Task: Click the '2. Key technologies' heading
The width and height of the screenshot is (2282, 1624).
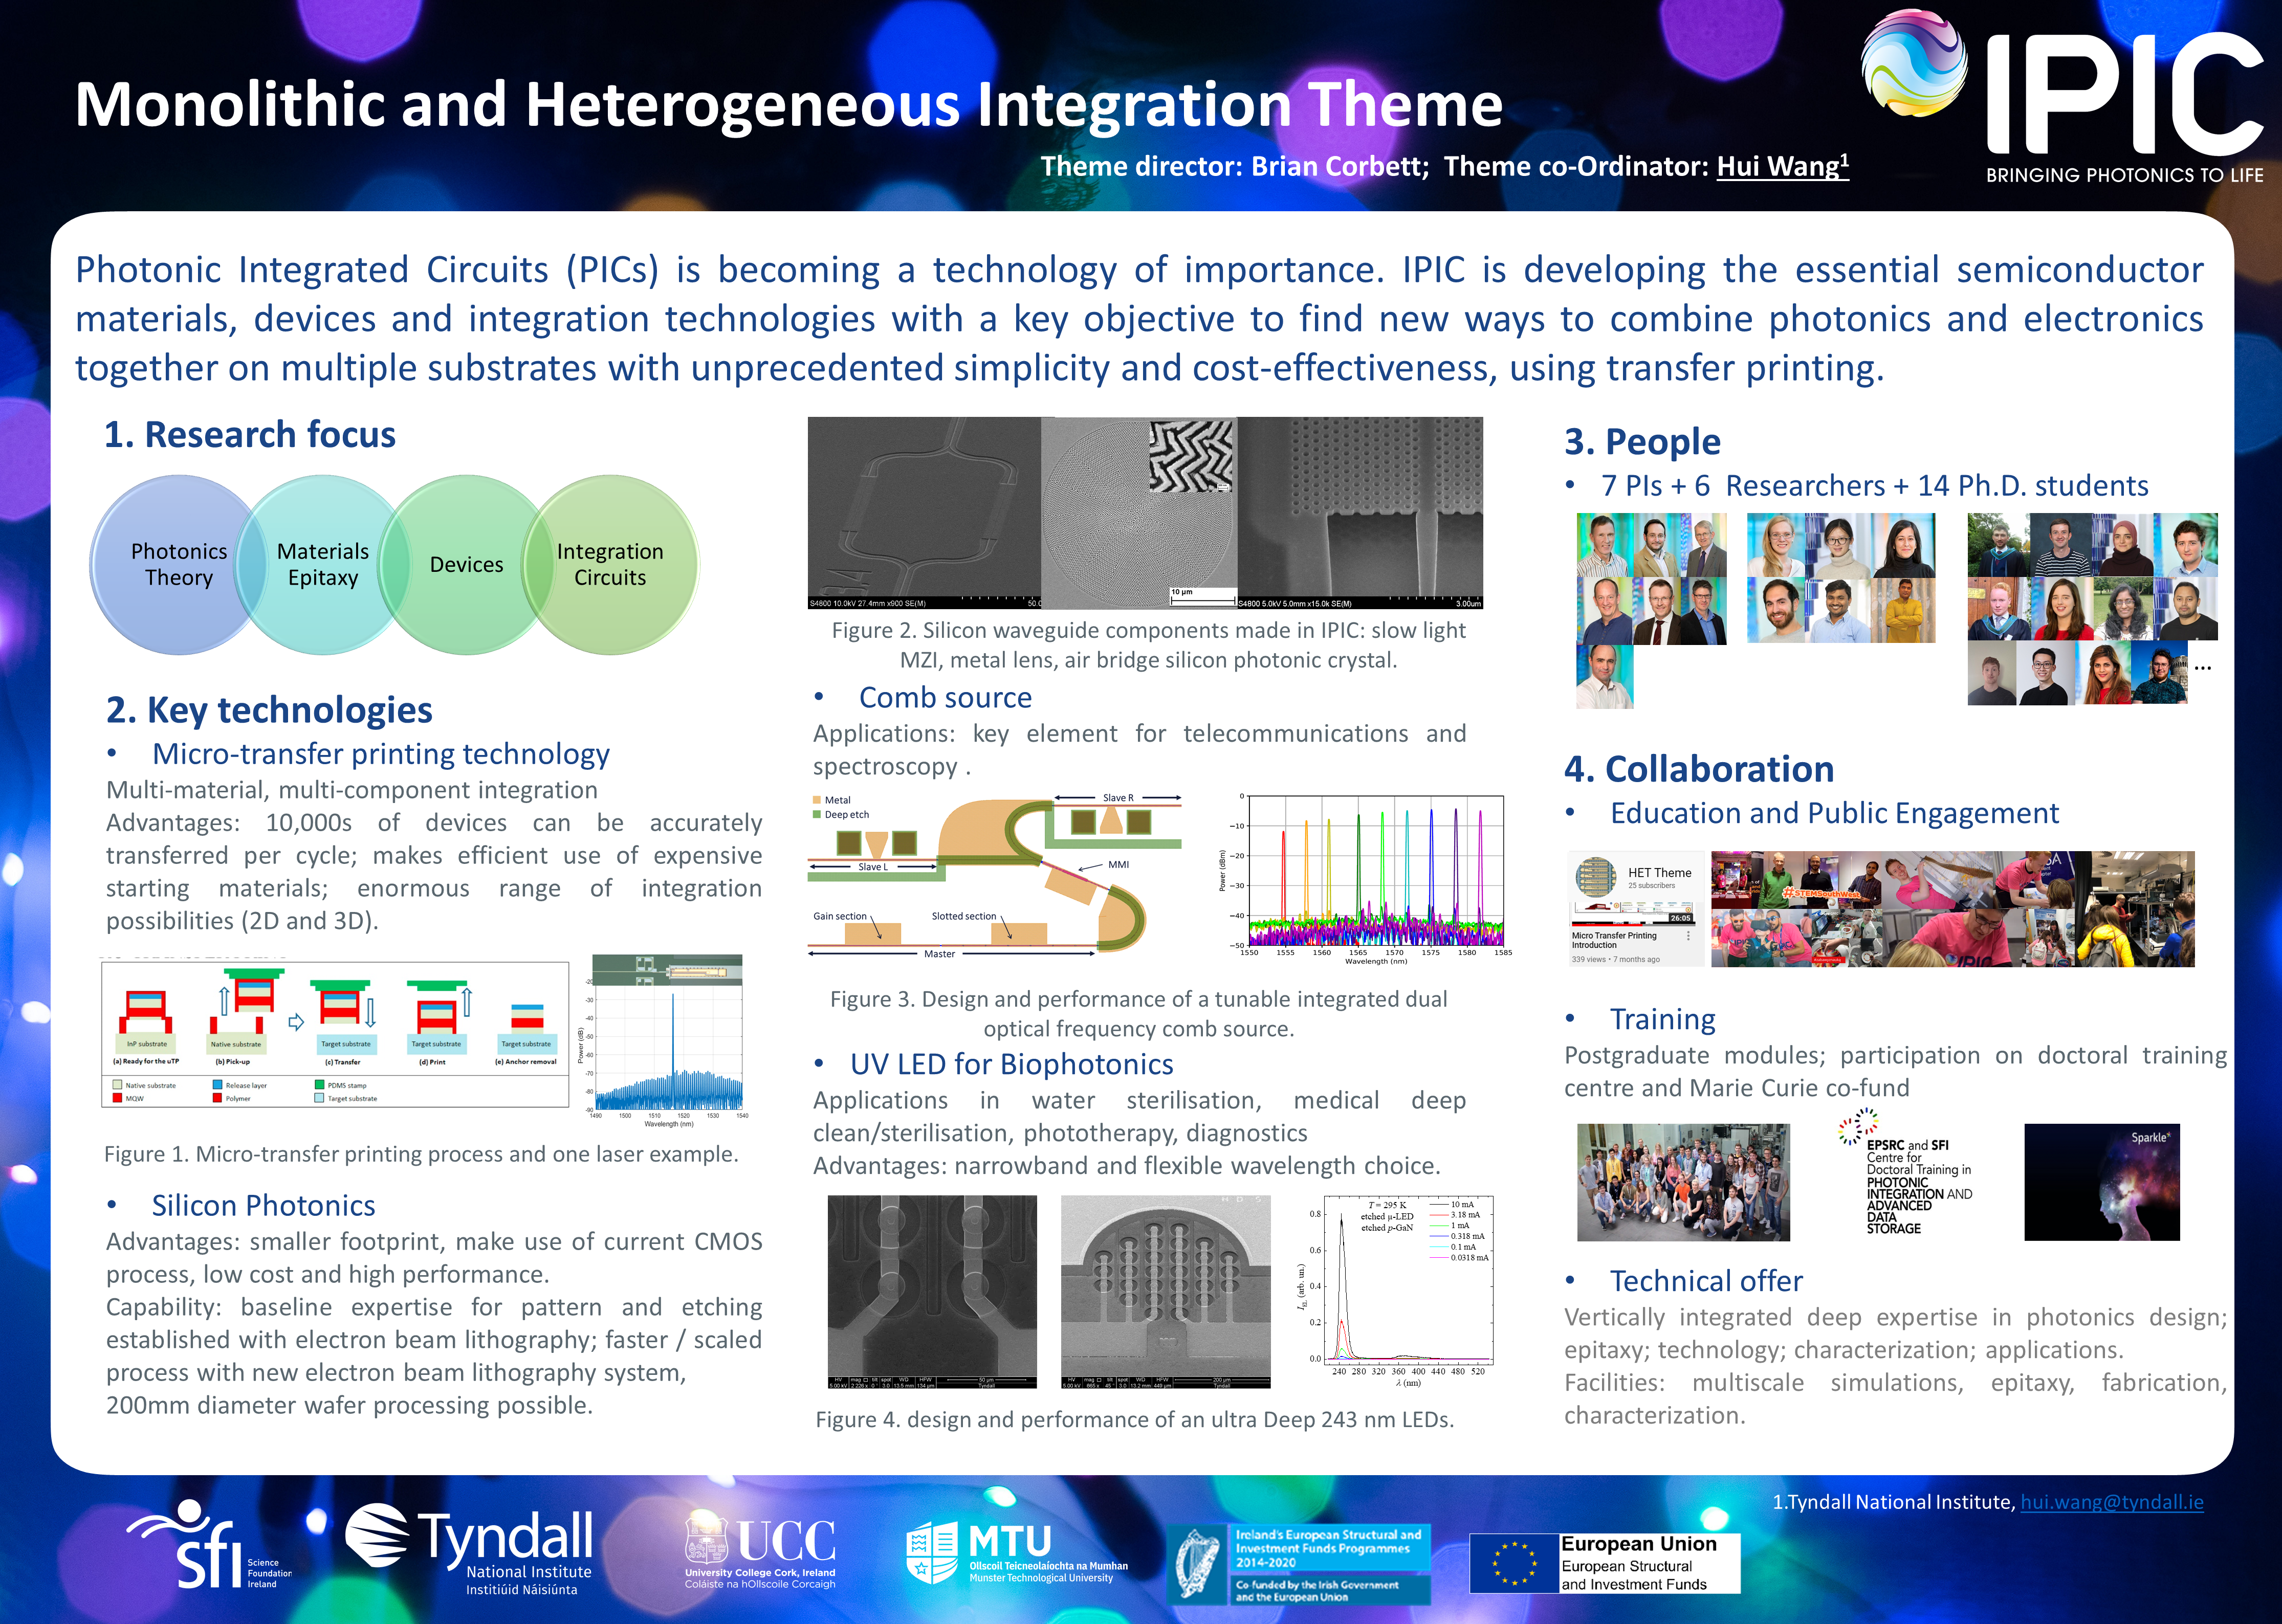Action: pyautogui.click(x=269, y=710)
